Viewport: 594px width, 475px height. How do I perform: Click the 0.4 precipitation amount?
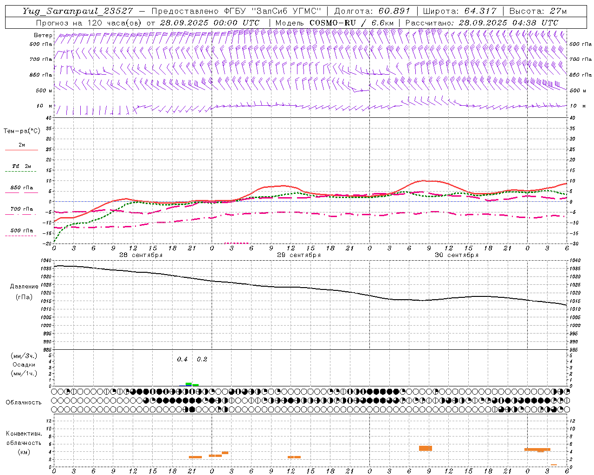pos(182,359)
